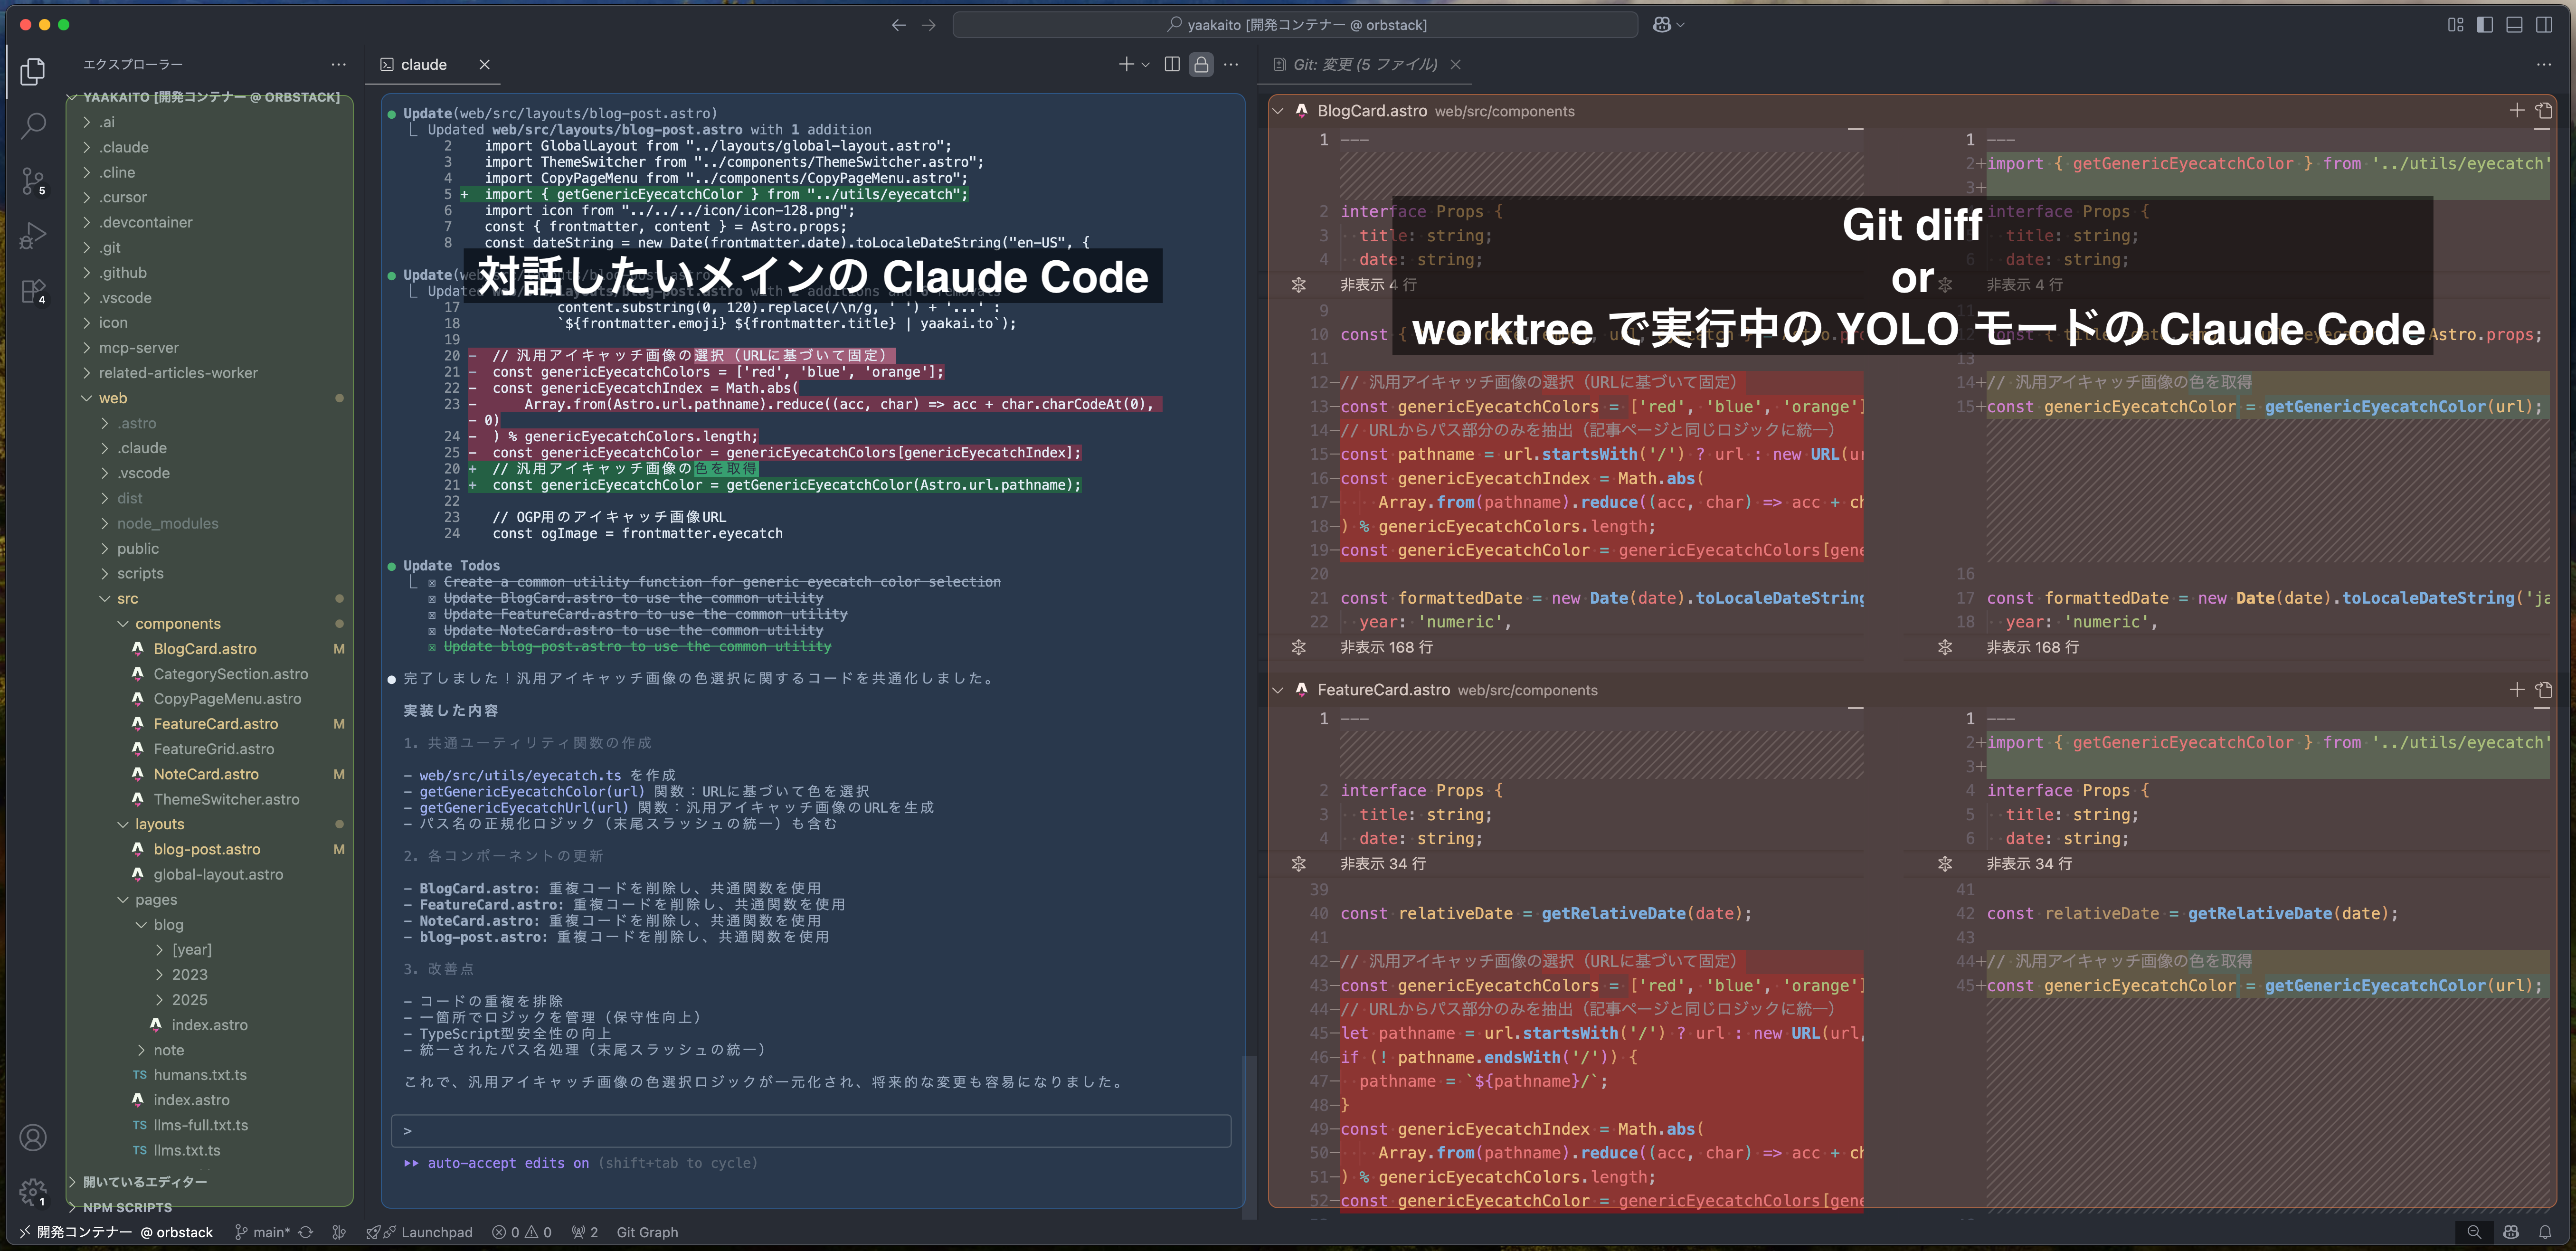The image size is (2576, 1251).
Task: Click the Claude Code prompt input box
Action: [811, 1130]
